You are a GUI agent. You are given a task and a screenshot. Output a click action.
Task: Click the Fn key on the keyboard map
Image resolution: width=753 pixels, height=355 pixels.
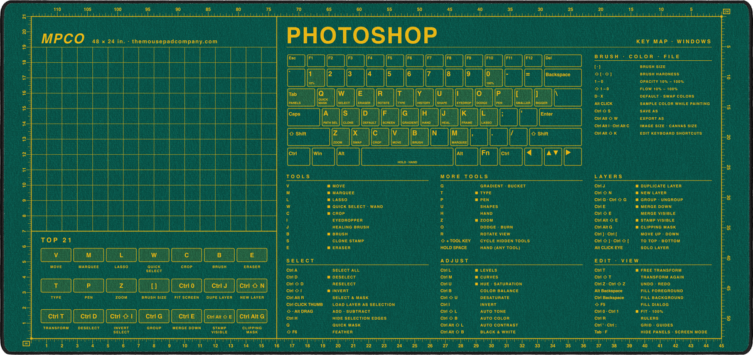pos(488,156)
